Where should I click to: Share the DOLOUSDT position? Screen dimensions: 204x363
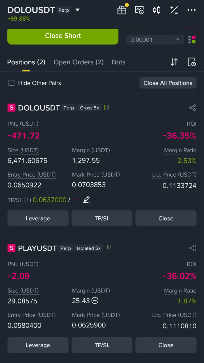192,108
